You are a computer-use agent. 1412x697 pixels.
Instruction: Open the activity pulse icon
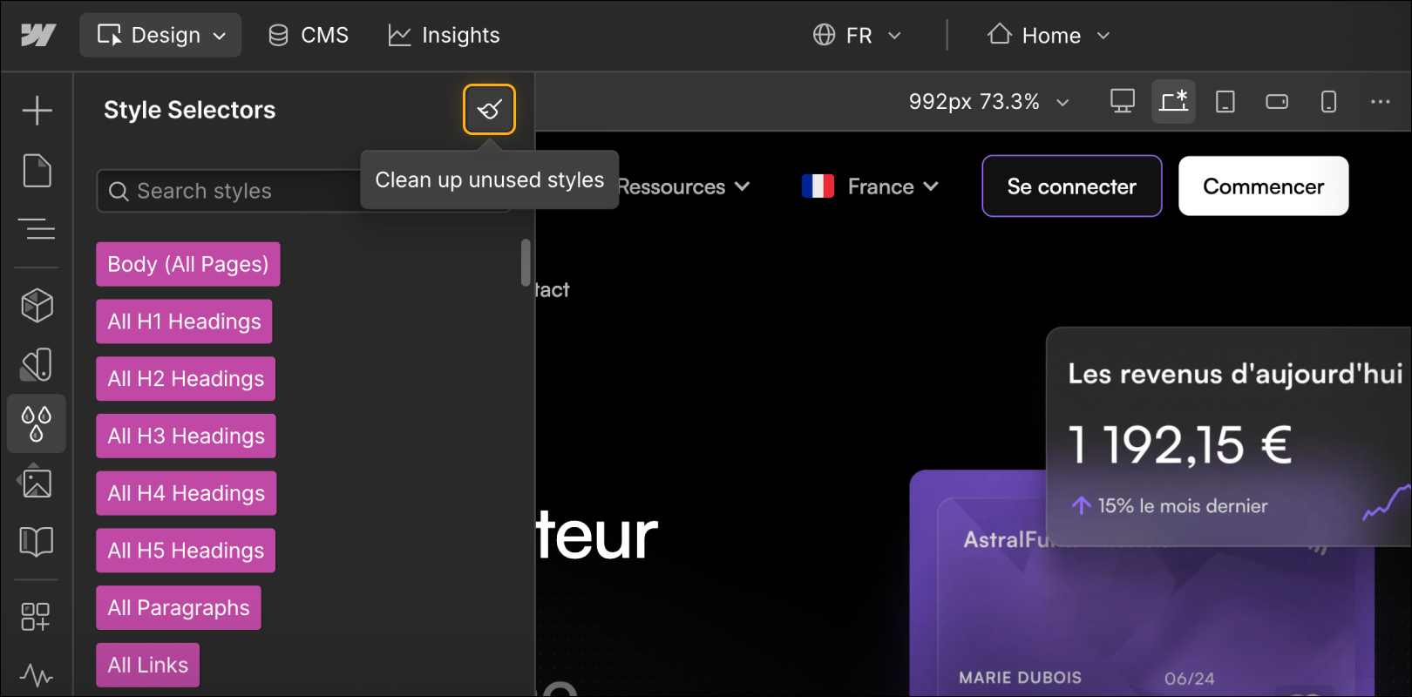pyautogui.click(x=37, y=675)
